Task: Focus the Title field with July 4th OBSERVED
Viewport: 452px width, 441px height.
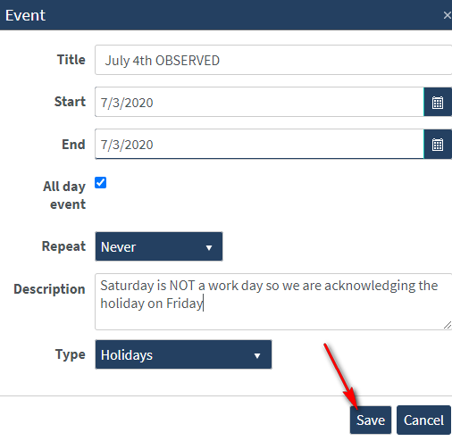Action: click(x=273, y=60)
